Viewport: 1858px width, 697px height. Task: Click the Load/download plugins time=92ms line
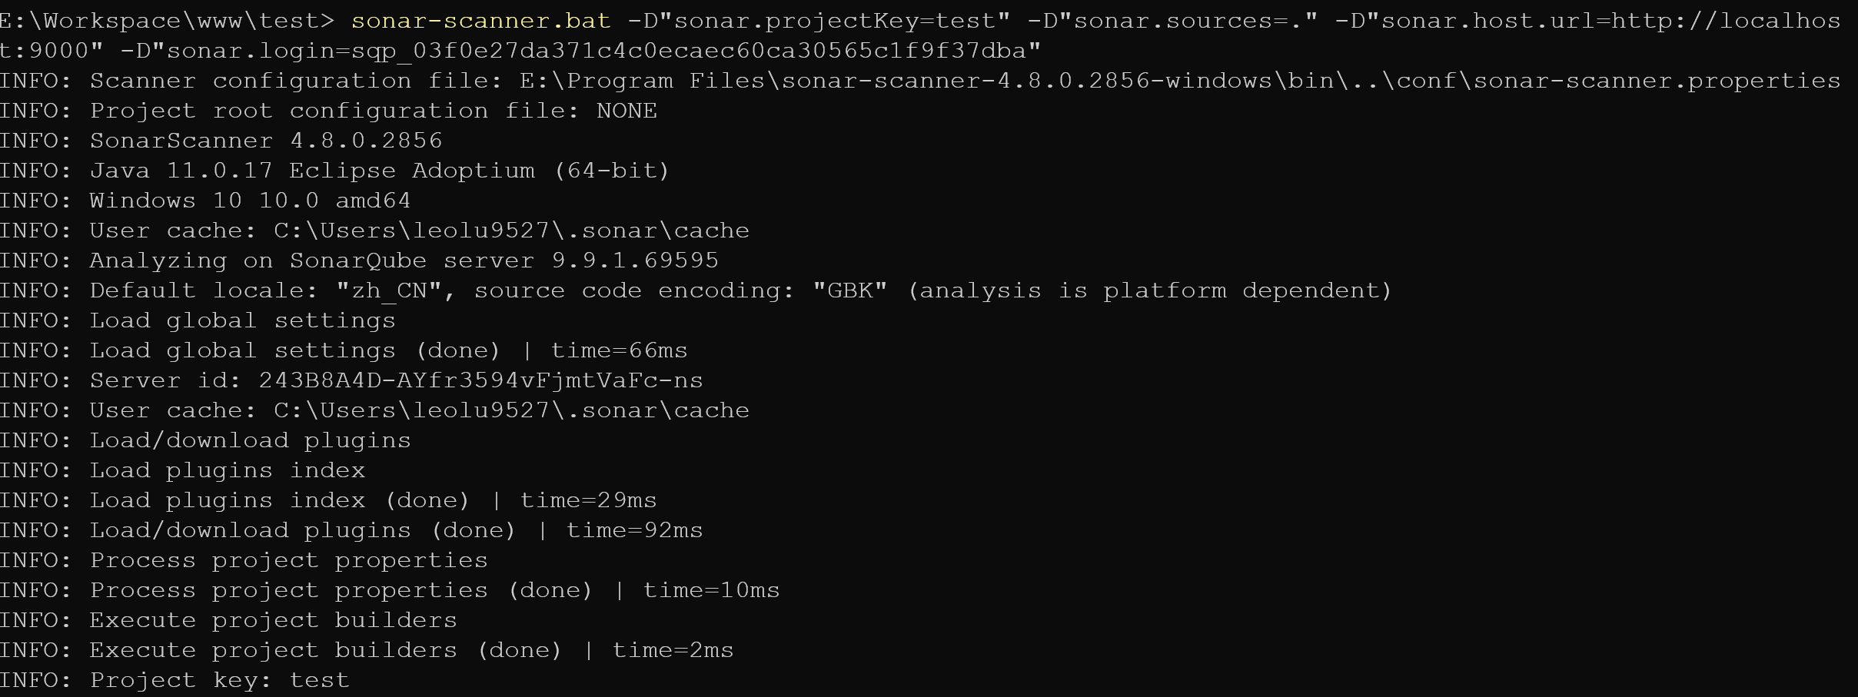coord(396,530)
